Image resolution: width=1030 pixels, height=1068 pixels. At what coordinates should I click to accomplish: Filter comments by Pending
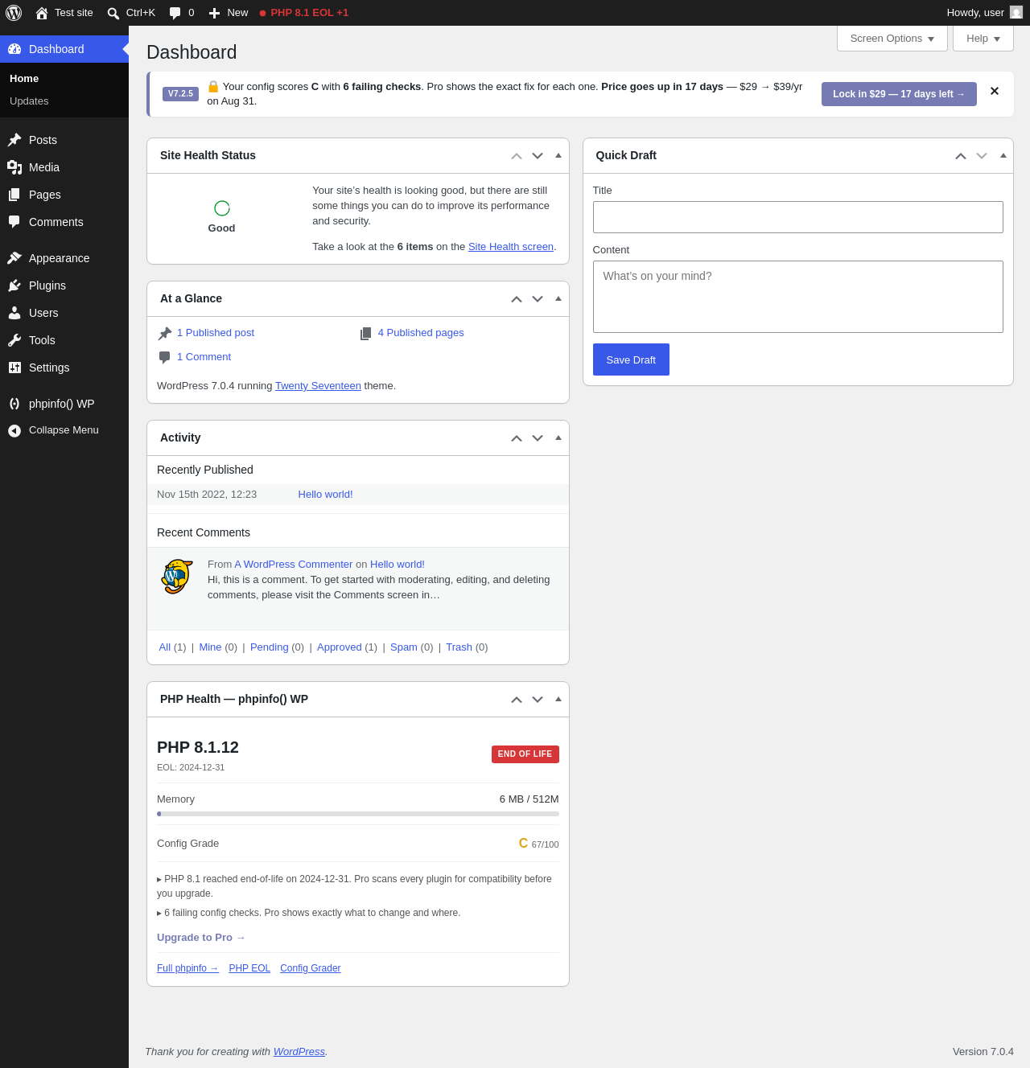pyautogui.click(x=270, y=647)
